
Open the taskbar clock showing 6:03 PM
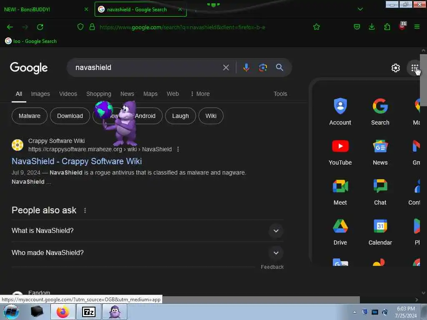point(406,312)
